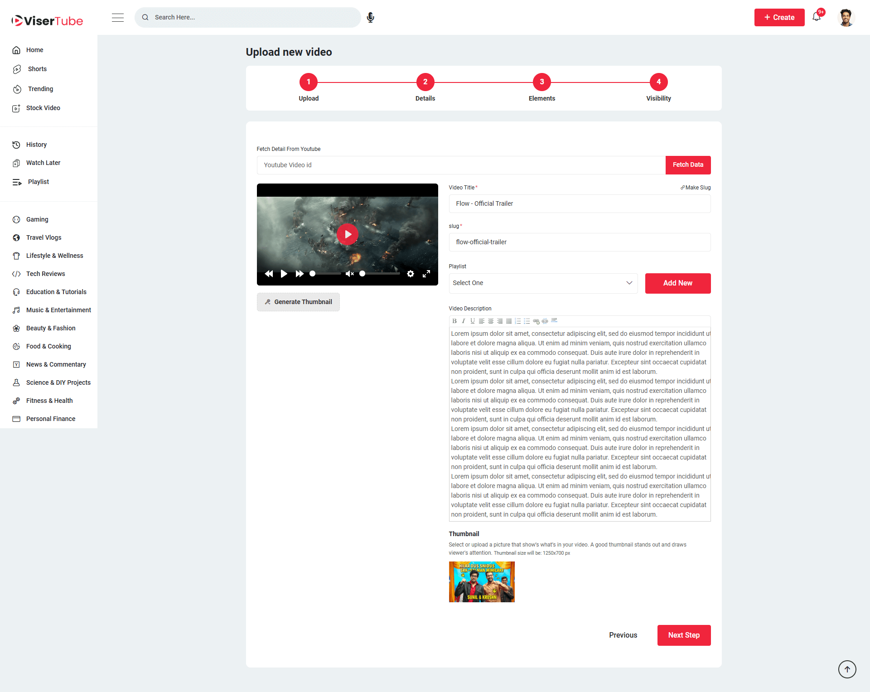Screen dimensions: 870x692
Task: Open the Playlist Select One dropdown
Action: point(543,283)
